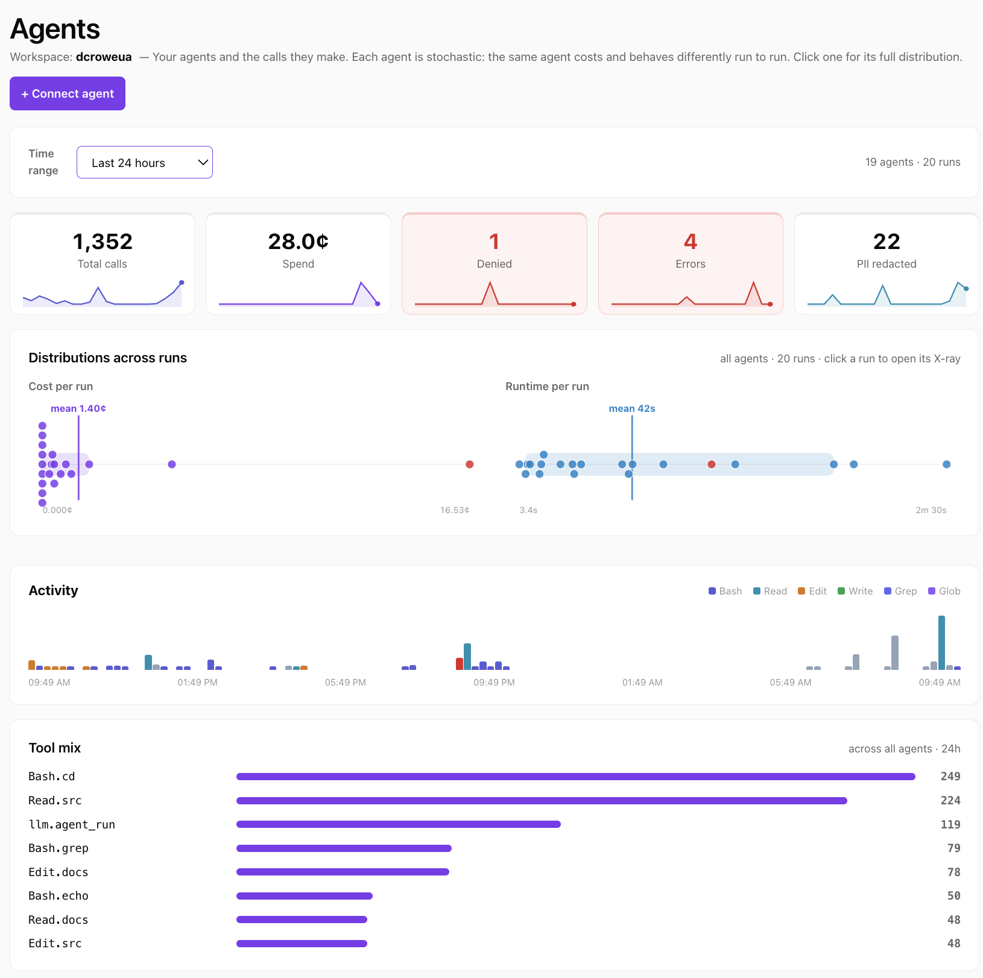Click the tallest Read bar near 09:49 AM

(941, 643)
